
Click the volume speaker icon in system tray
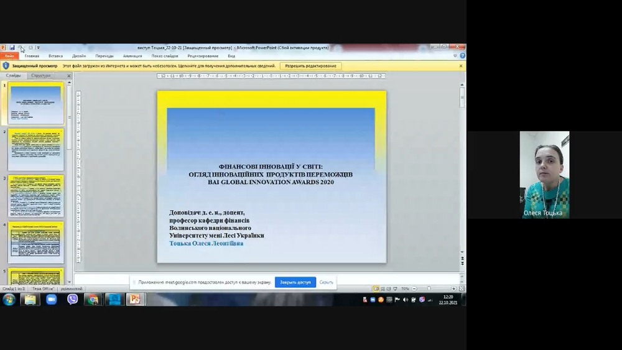405,300
